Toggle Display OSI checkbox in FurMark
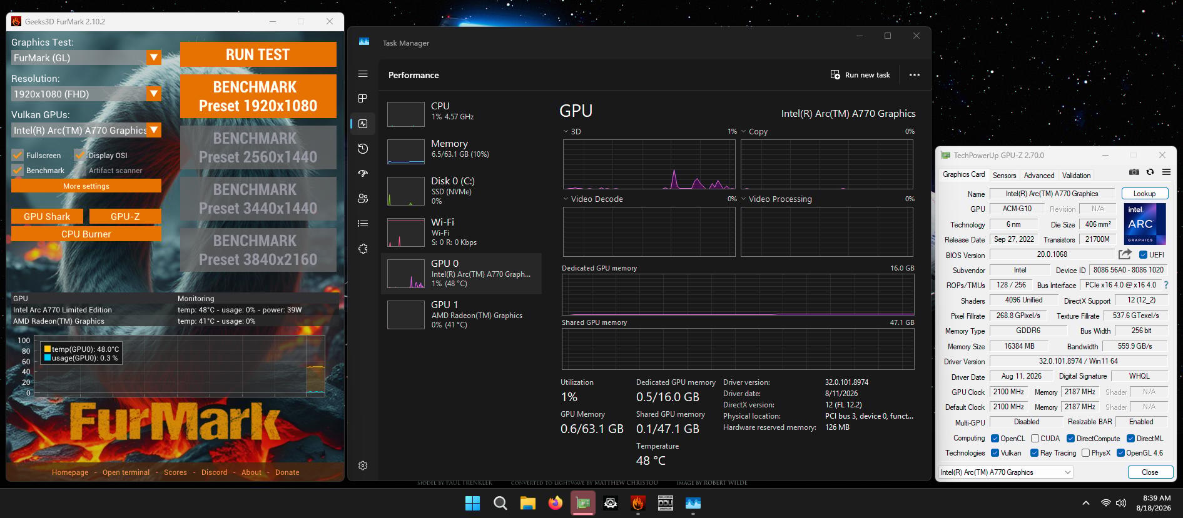Image resolution: width=1183 pixels, height=518 pixels. [79, 155]
